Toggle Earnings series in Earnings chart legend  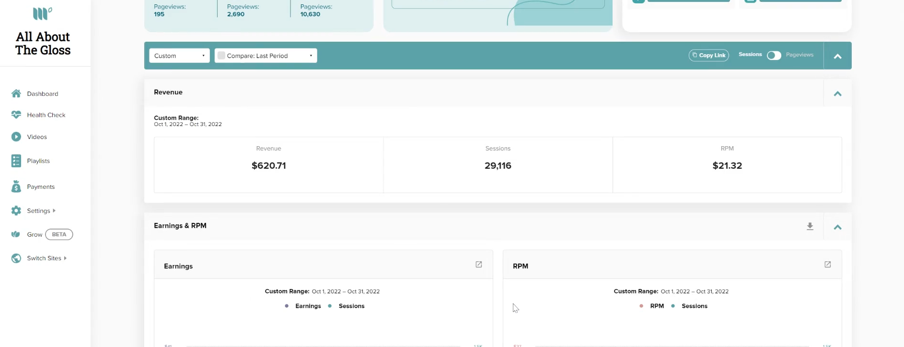303,306
